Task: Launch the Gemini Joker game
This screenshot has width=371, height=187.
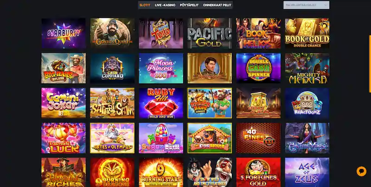Action: coord(64,103)
